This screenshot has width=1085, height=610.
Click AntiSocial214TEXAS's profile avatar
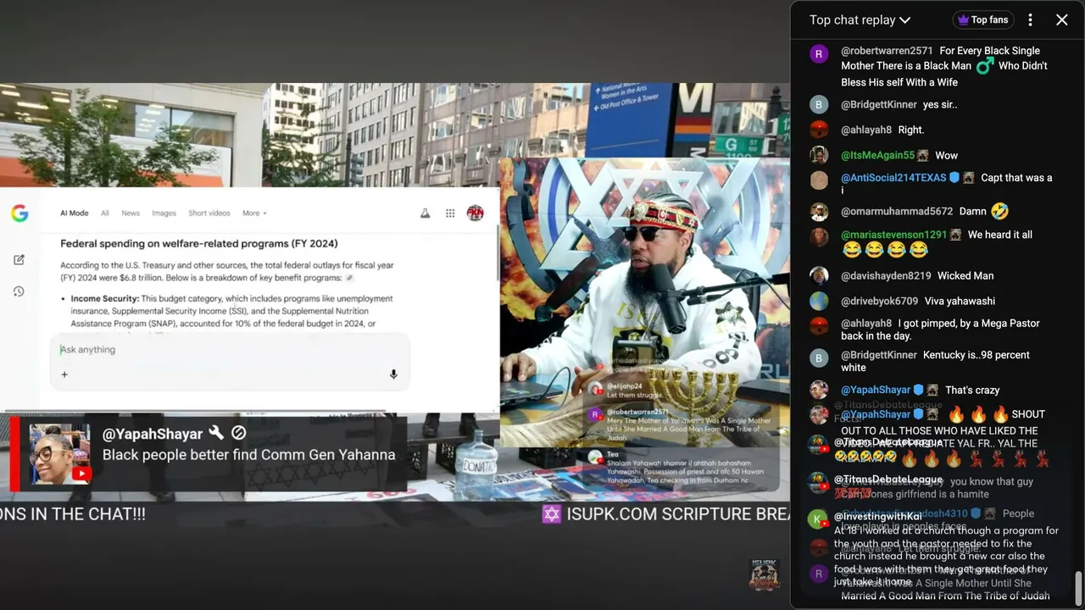tap(819, 180)
